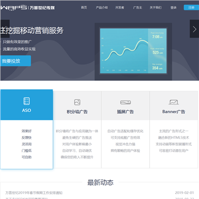Click the 门槛低 text

(x=27, y=151)
